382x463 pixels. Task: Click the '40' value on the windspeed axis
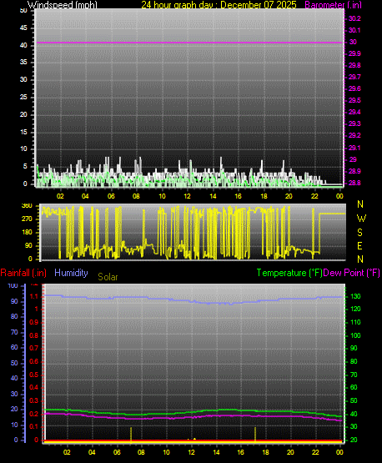(23, 45)
